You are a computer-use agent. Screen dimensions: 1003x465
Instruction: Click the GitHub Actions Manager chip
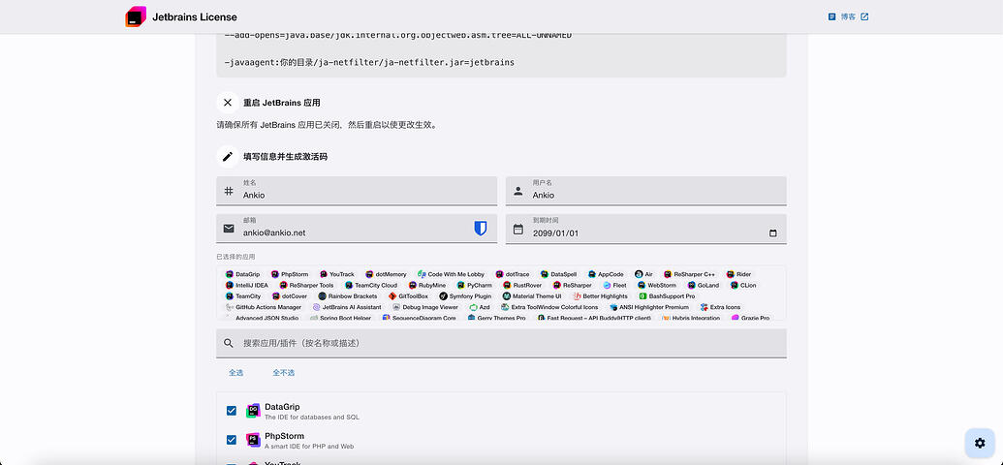264,307
